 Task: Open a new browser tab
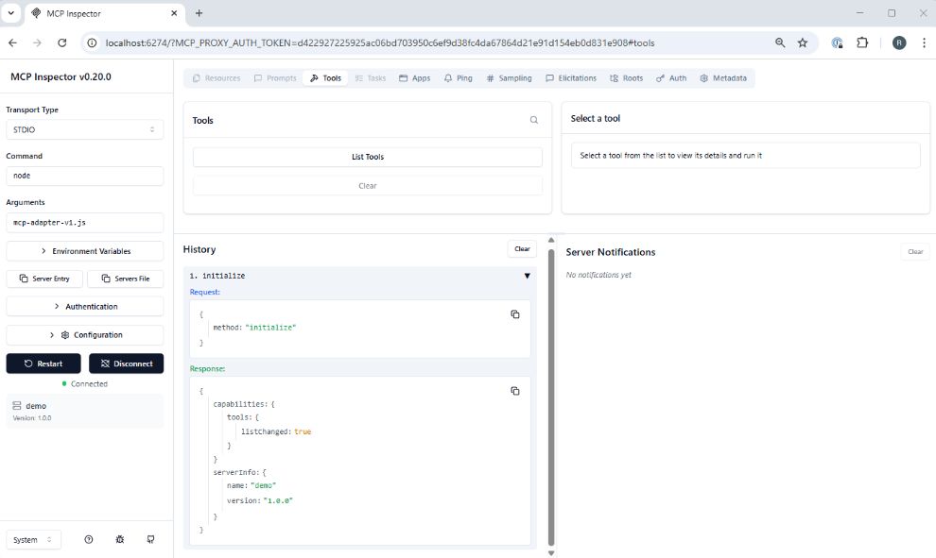pyautogui.click(x=199, y=13)
